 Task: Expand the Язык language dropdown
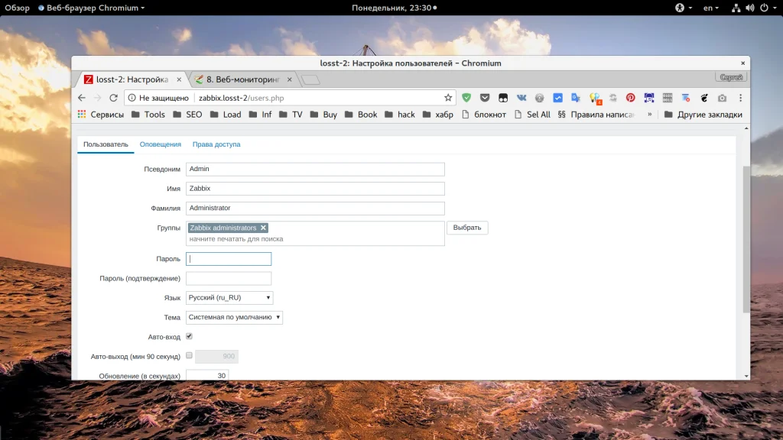click(x=229, y=298)
